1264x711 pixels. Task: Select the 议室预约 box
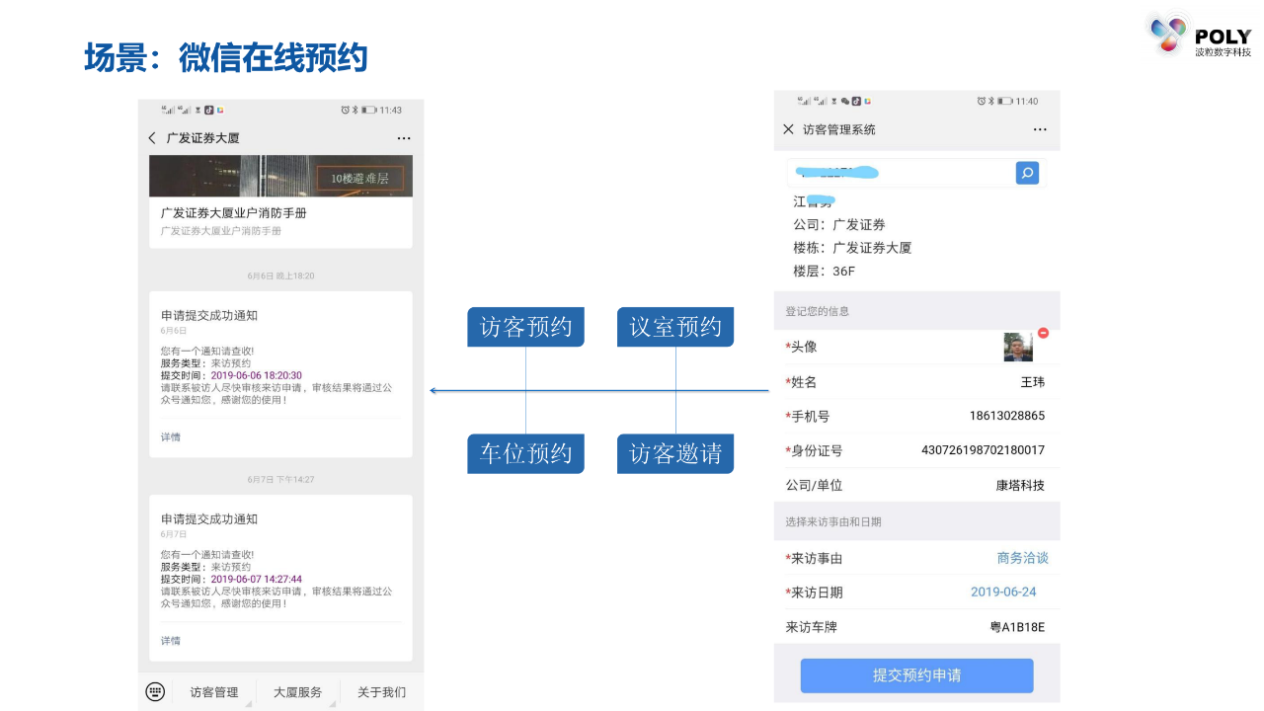pos(675,327)
